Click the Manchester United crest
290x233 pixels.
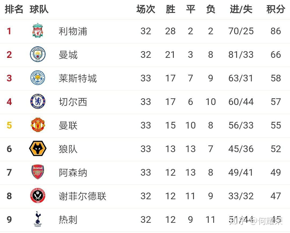(38, 125)
